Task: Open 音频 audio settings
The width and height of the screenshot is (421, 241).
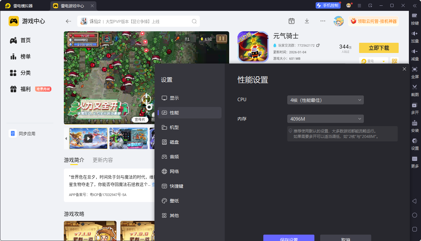Action: pyautogui.click(x=190, y=157)
